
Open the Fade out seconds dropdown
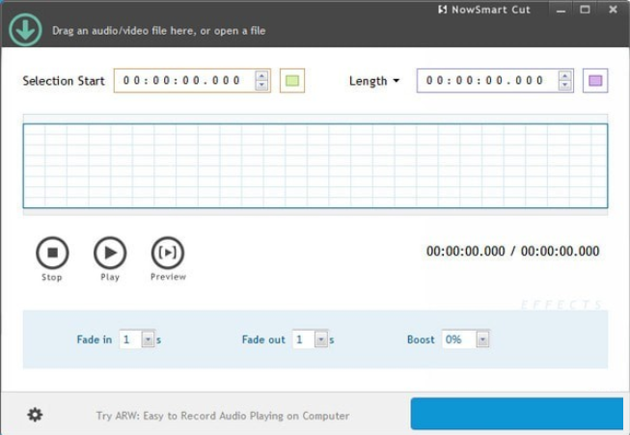pyautogui.click(x=320, y=340)
